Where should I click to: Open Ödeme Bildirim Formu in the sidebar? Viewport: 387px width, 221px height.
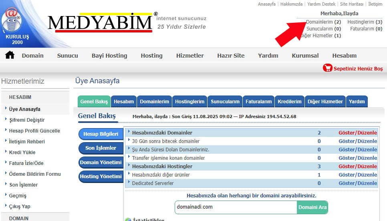click(x=35, y=174)
